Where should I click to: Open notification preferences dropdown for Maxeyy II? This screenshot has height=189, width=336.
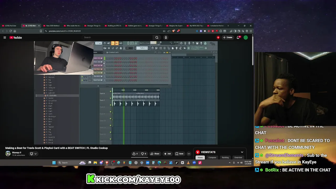(x=33, y=154)
